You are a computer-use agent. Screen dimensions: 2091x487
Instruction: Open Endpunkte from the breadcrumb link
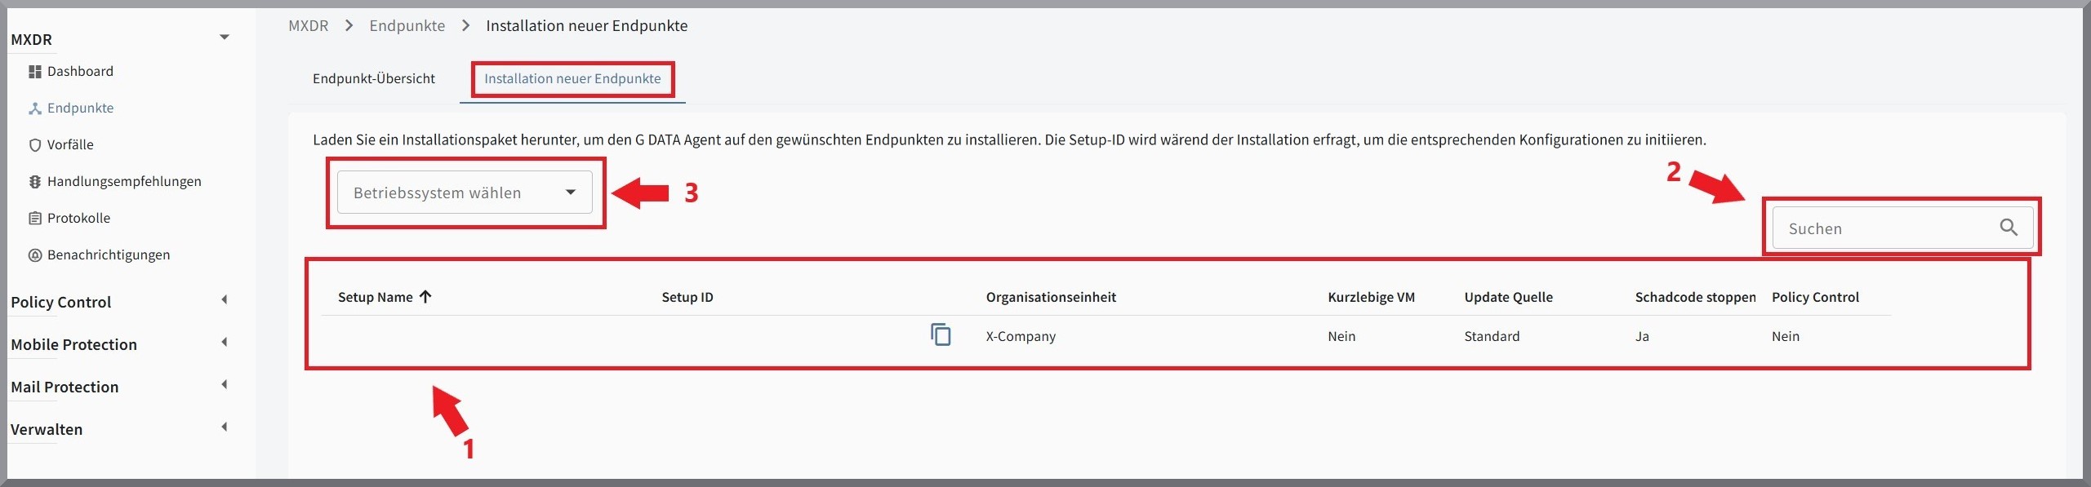pos(407,25)
